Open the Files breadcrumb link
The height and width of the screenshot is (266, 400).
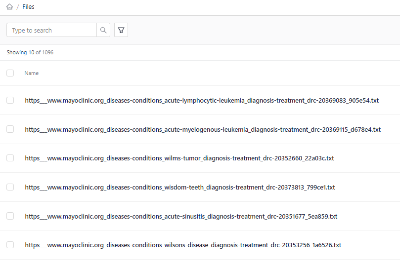tap(28, 7)
